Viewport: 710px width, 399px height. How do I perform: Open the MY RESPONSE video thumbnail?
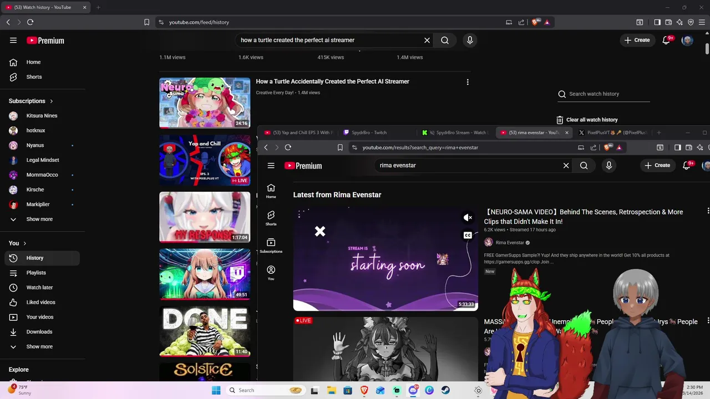click(x=205, y=217)
